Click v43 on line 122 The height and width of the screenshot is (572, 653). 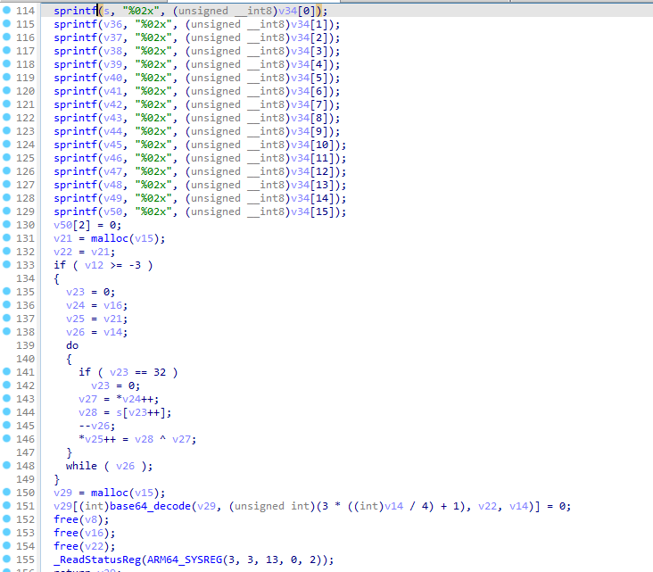113,118
